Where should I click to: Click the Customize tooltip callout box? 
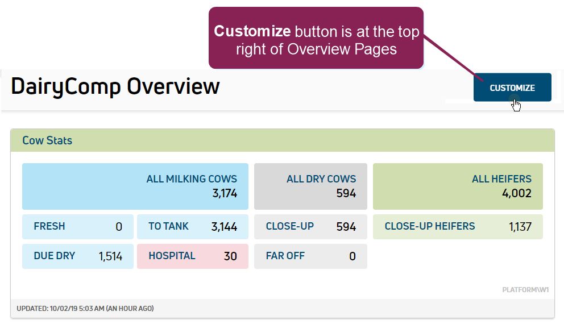point(316,39)
